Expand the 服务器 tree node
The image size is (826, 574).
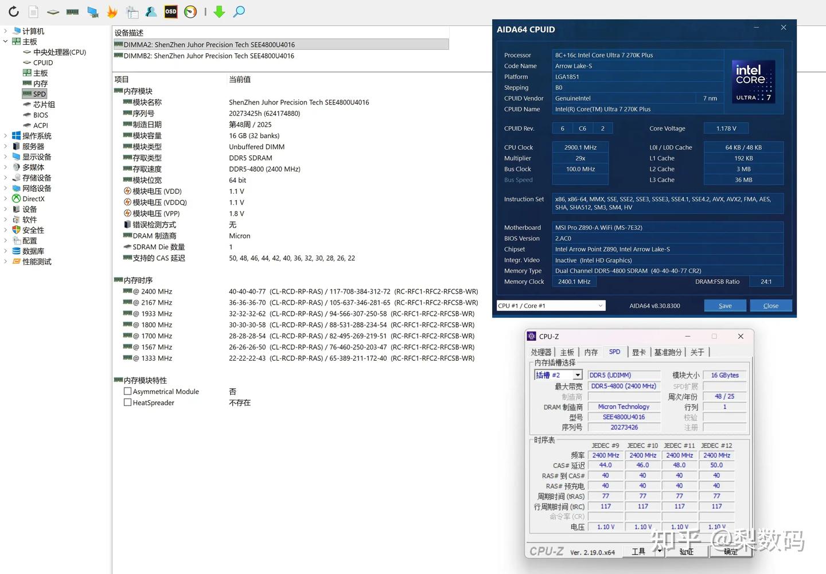[x=6, y=146]
